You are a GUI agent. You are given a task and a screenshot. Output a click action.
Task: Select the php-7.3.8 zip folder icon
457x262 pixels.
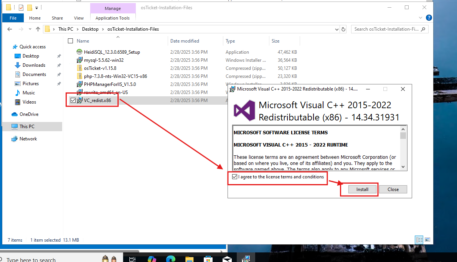[79, 76]
